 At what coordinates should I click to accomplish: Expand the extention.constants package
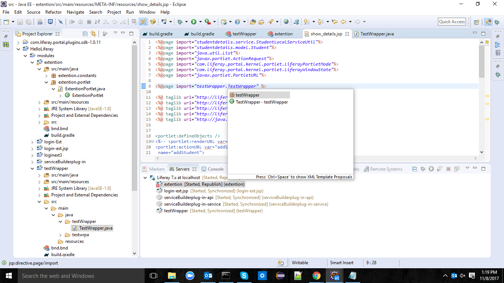click(x=46, y=76)
